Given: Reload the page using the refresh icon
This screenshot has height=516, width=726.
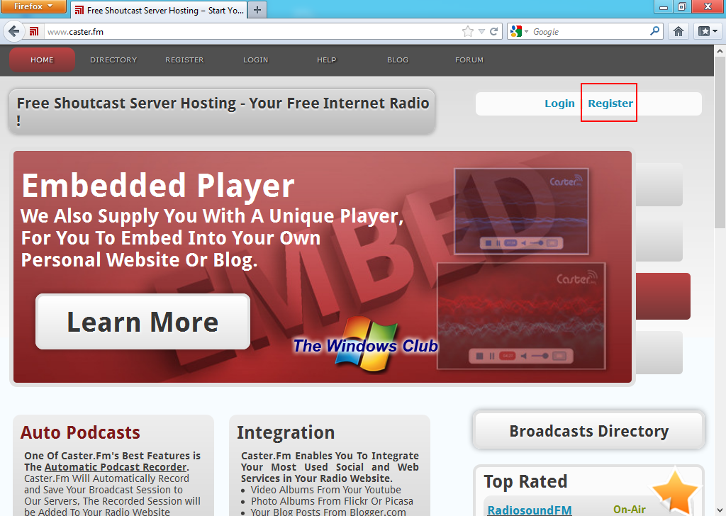Looking at the screenshot, I should pyautogui.click(x=493, y=31).
